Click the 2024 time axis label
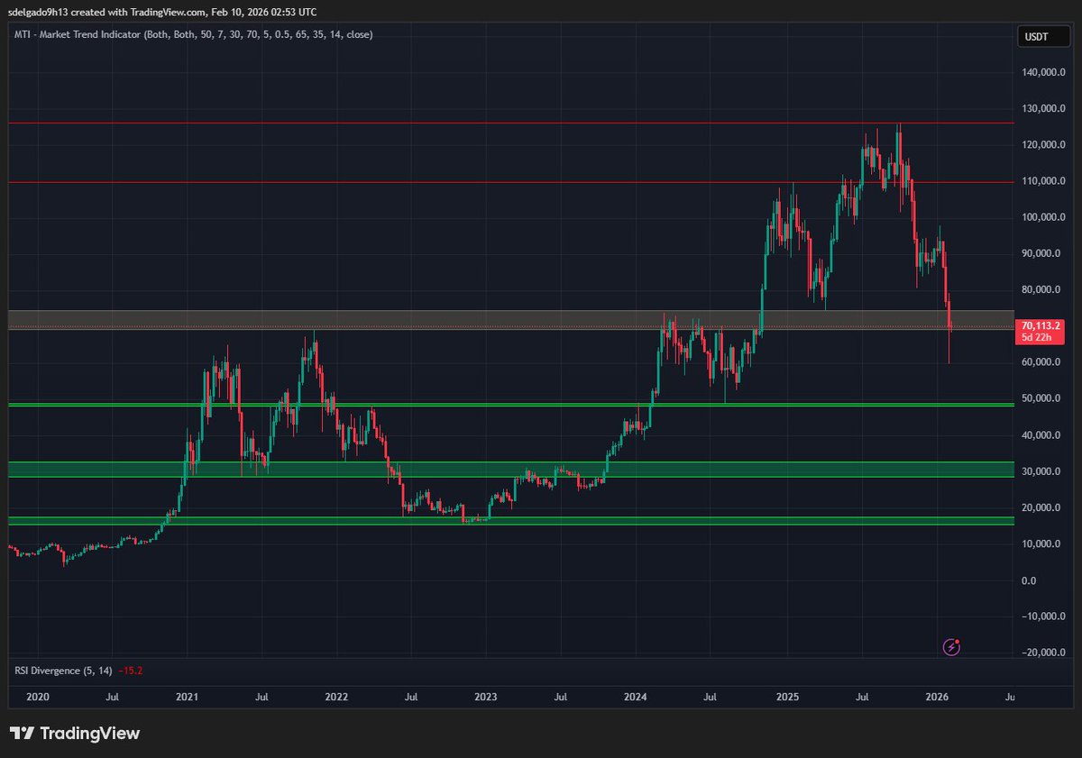Image resolution: width=1082 pixels, height=758 pixels. pos(636,697)
